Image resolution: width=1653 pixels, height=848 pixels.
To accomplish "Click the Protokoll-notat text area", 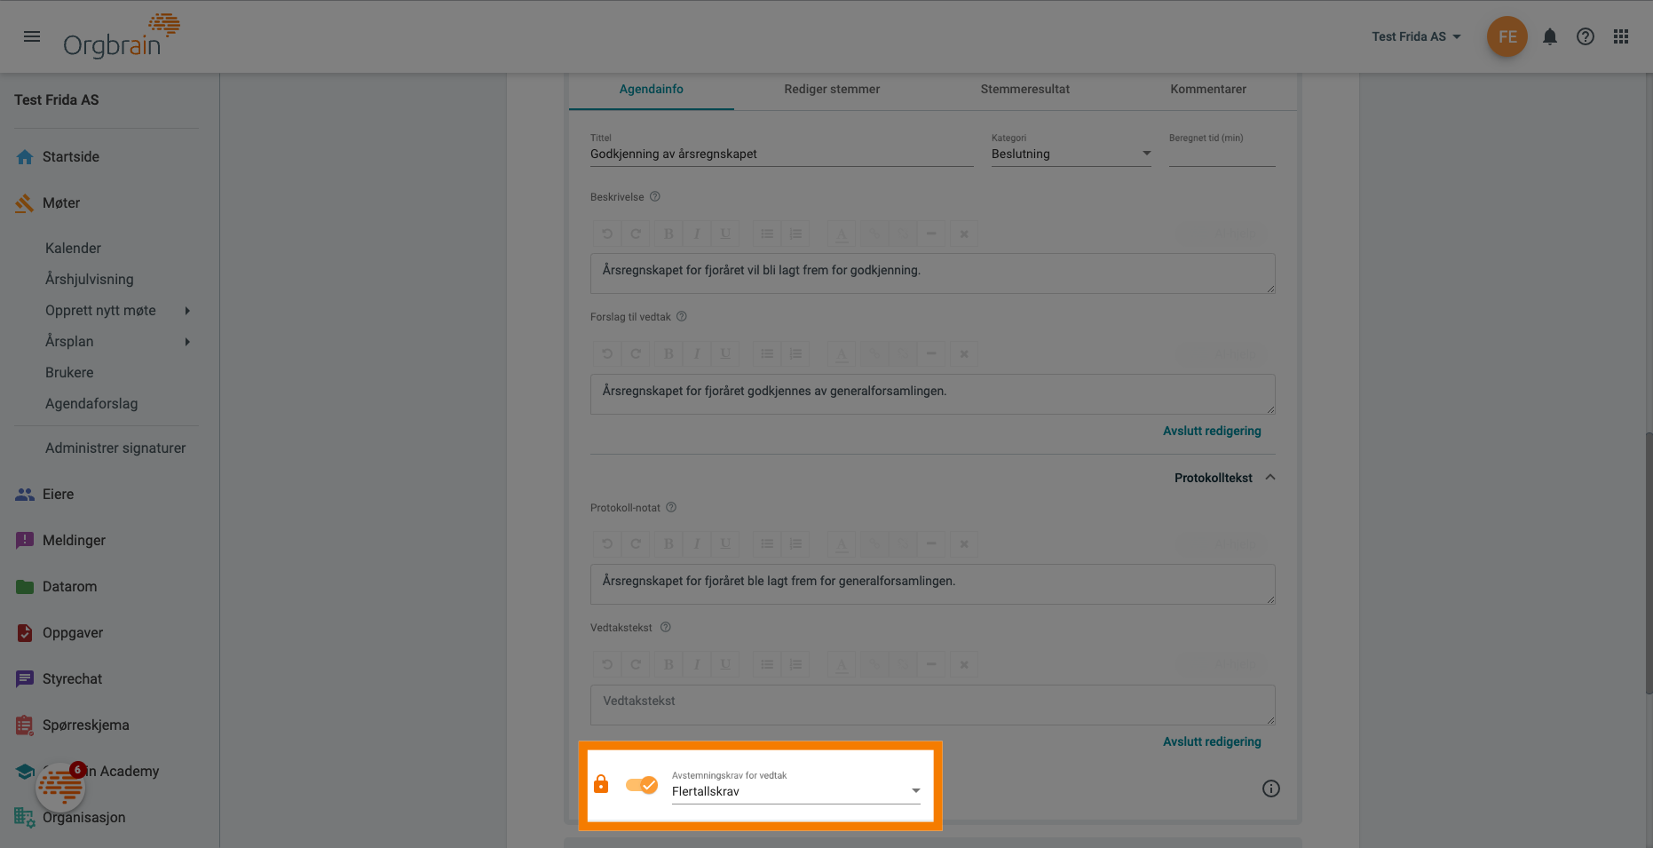I will pyautogui.click(x=932, y=584).
